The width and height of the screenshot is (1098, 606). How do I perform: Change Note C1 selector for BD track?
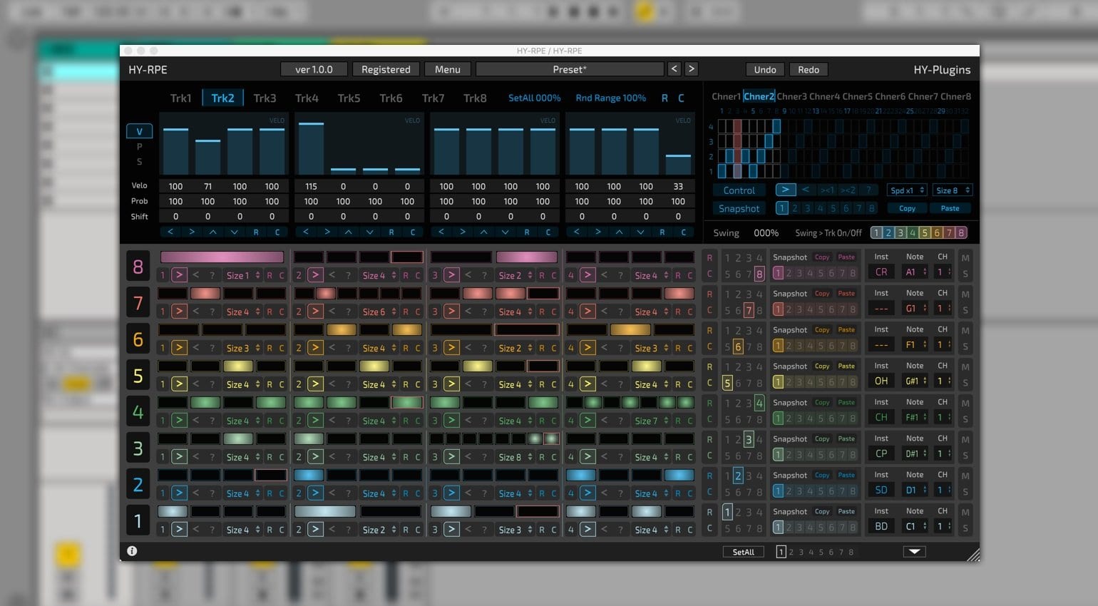tap(915, 526)
